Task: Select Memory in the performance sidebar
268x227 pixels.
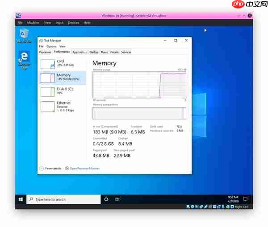Action: pyautogui.click(x=63, y=78)
